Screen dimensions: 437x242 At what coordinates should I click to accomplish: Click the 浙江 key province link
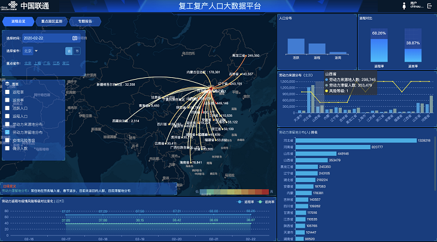66,63
